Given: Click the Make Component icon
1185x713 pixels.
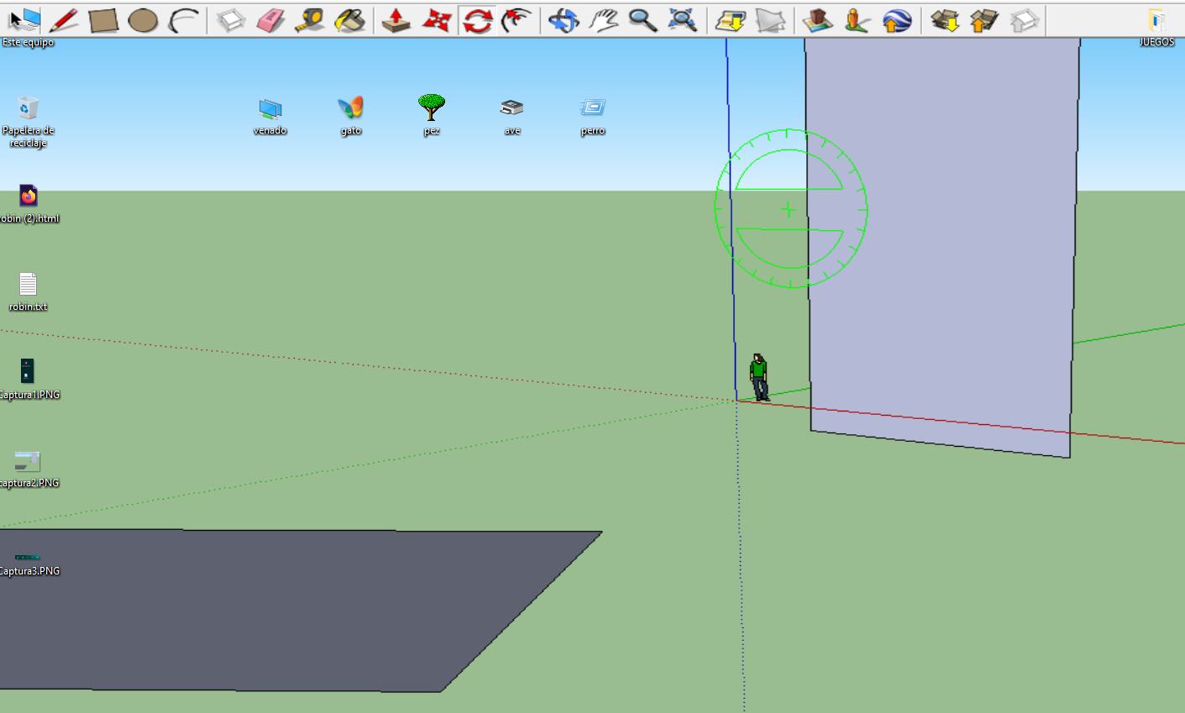Looking at the screenshot, I should coord(231,19).
